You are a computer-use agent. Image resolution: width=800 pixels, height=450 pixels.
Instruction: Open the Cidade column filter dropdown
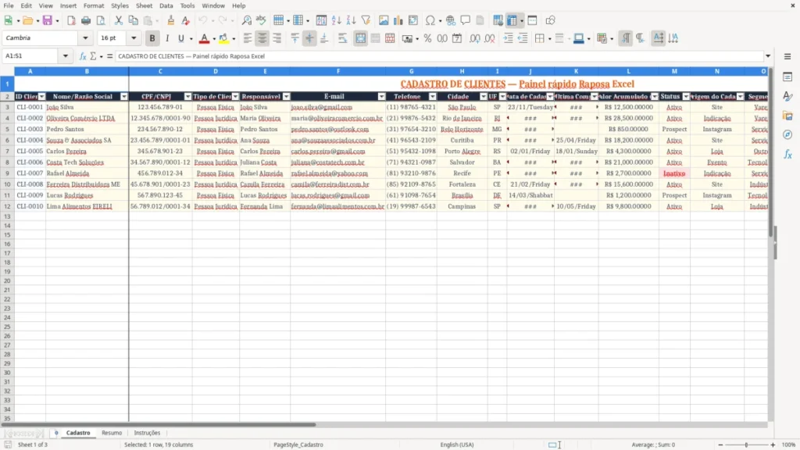pyautogui.click(x=483, y=96)
